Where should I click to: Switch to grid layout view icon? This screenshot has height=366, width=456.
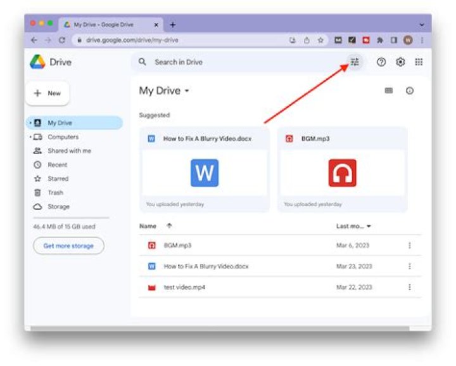tap(389, 91)
